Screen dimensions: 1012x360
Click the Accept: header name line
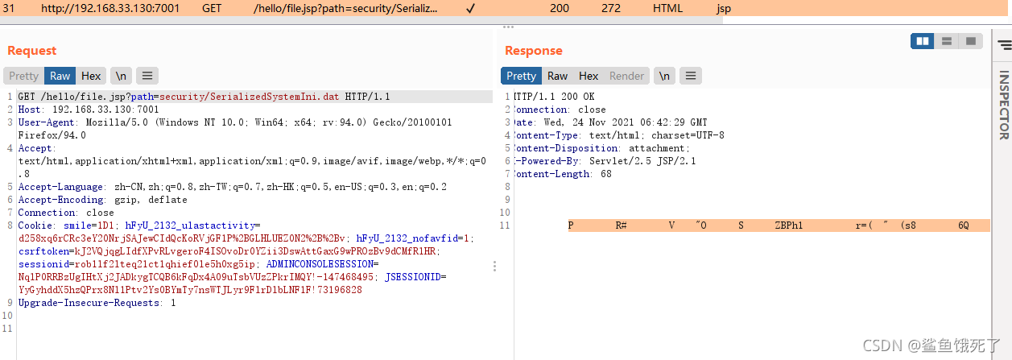[37, 148]
